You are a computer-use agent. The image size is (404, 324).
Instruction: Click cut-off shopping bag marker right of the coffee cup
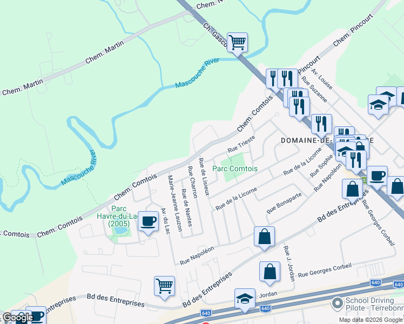397,187
